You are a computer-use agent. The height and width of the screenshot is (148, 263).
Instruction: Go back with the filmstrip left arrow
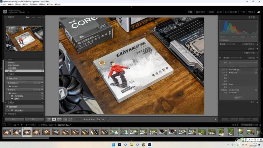click(x=18, y=125)
